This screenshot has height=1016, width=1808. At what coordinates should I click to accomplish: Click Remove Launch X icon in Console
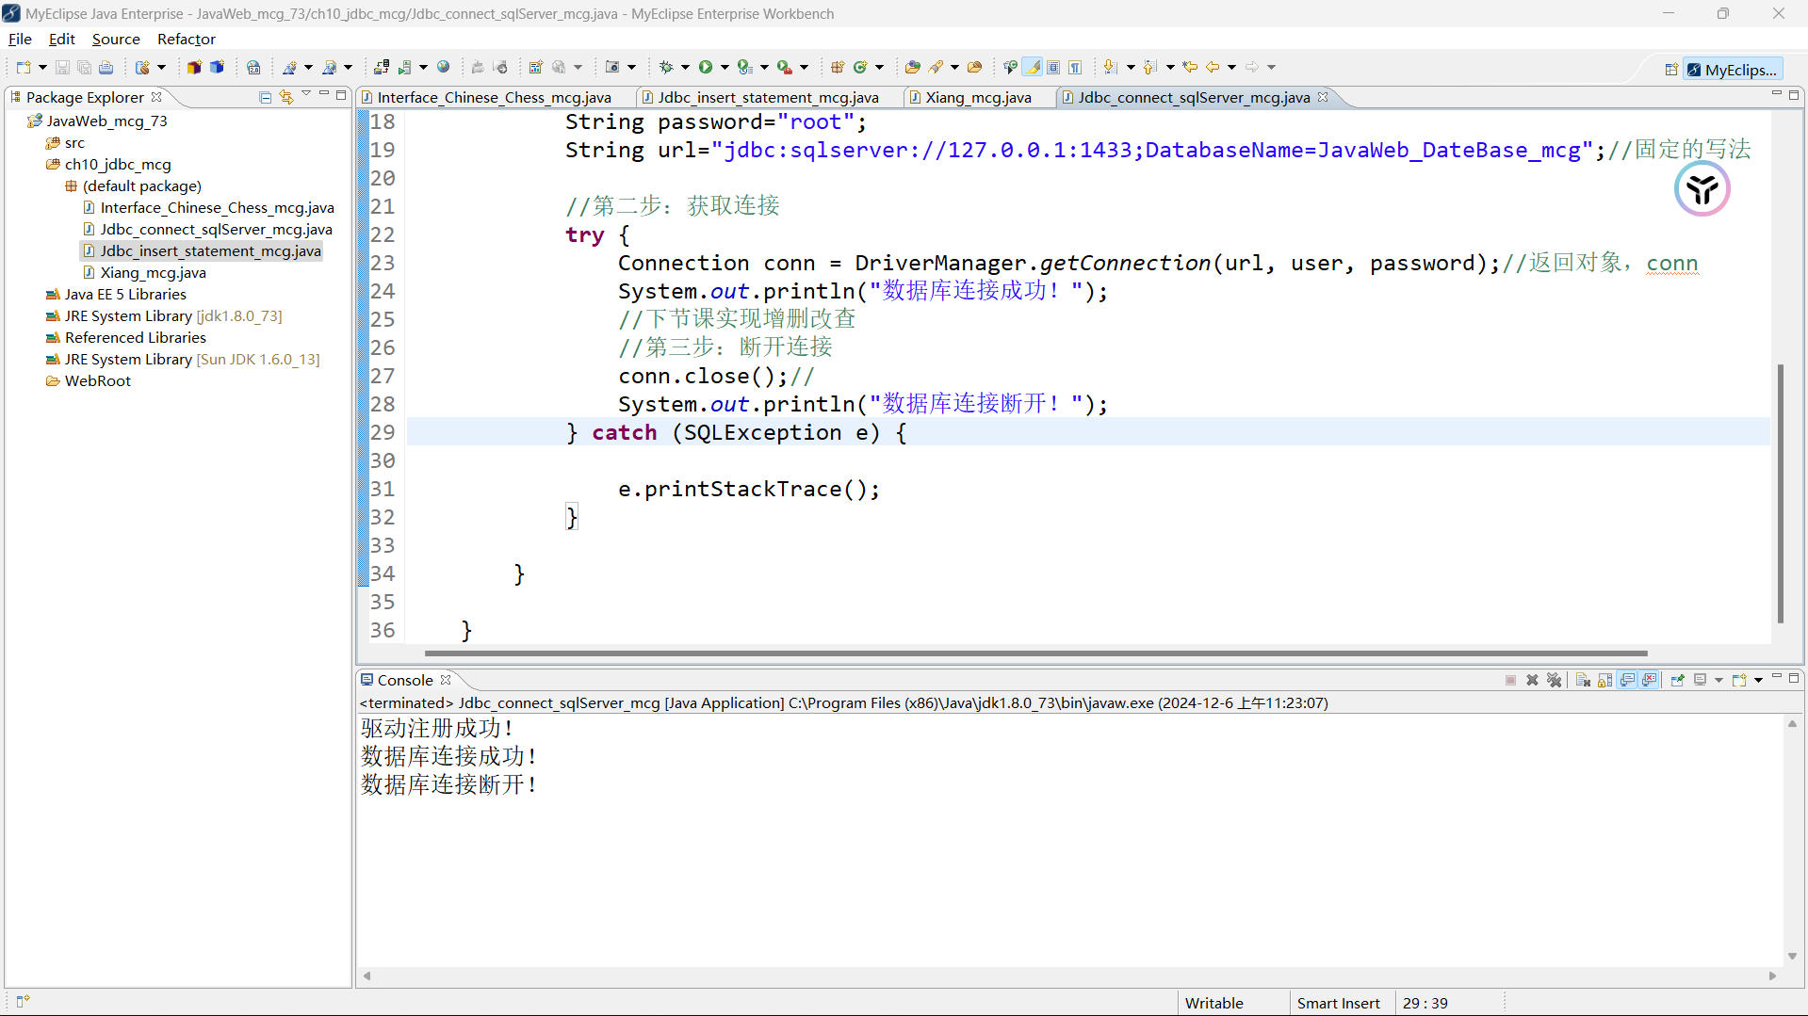point(1532,680)
